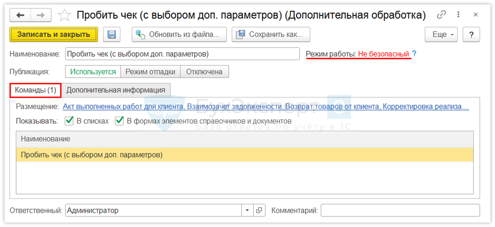Click the forward navigation arrow

(41, 15)
